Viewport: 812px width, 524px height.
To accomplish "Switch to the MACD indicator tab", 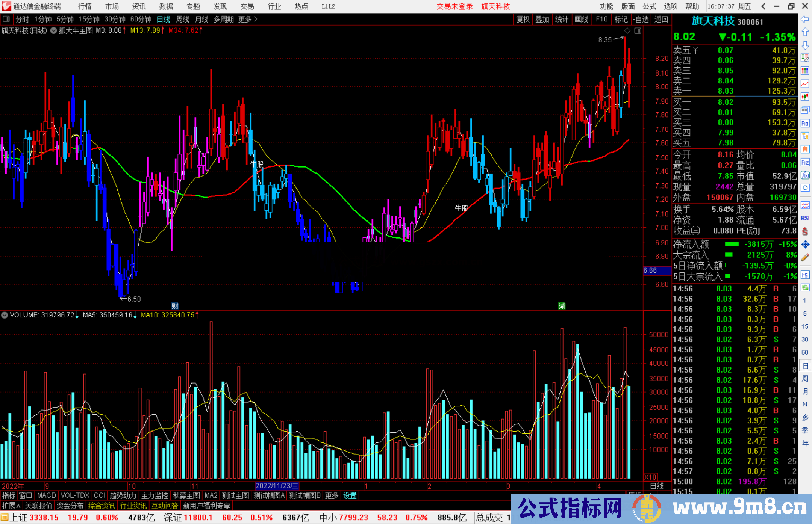I will click(x=46, y=495).
